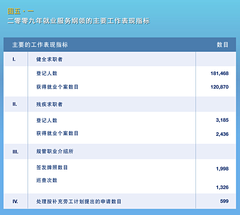Click the value 2,436

pyautogui.click(x=222, y=134)
